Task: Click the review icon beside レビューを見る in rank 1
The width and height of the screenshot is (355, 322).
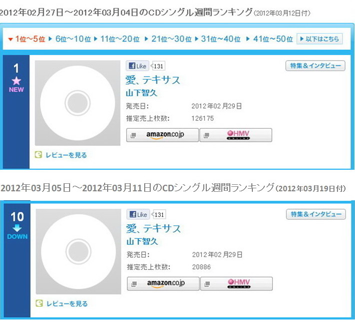Action: tap(39, 155)
